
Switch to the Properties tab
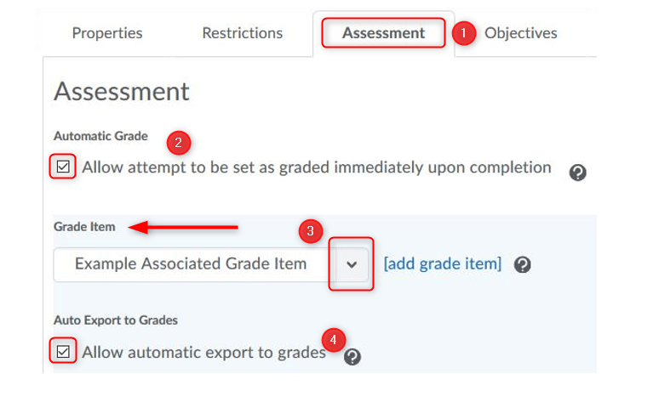pos(107,33)
